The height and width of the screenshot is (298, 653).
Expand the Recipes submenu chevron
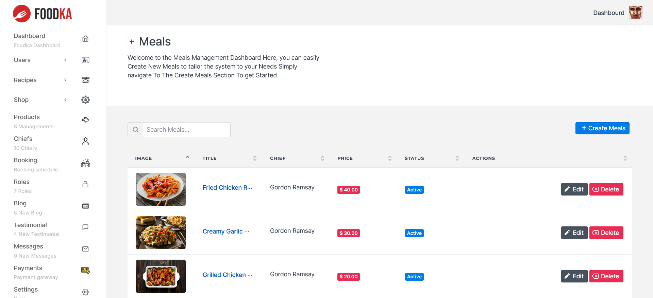[x=66, y=80]
